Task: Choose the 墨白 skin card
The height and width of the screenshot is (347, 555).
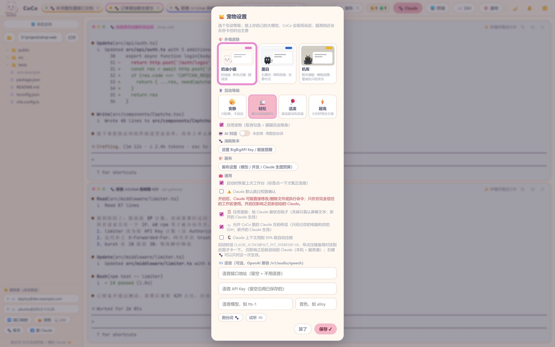Action: (277, 64)
